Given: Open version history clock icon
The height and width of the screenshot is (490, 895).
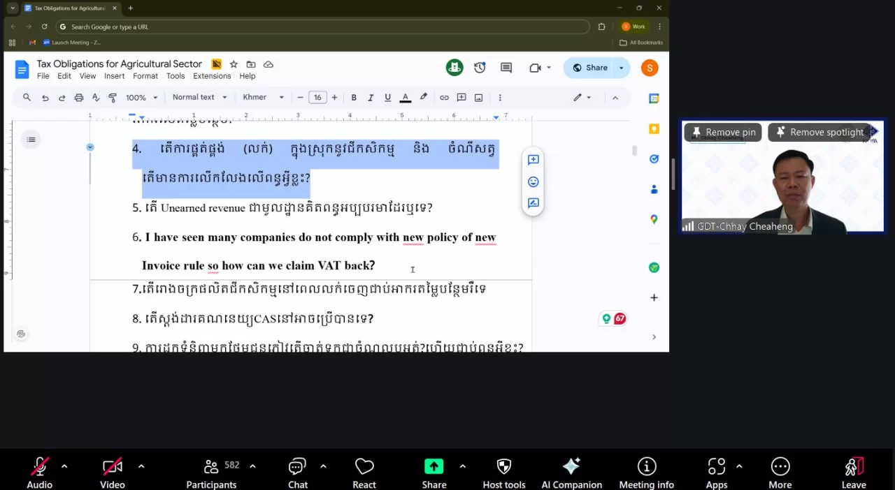Looking at the screenshot, I should [480, 68].
